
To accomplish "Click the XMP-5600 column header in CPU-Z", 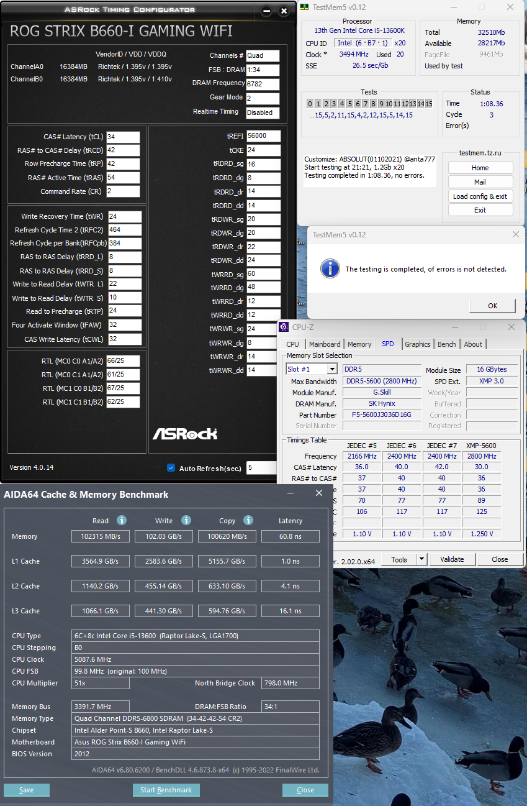I will [x=482, y=446].
